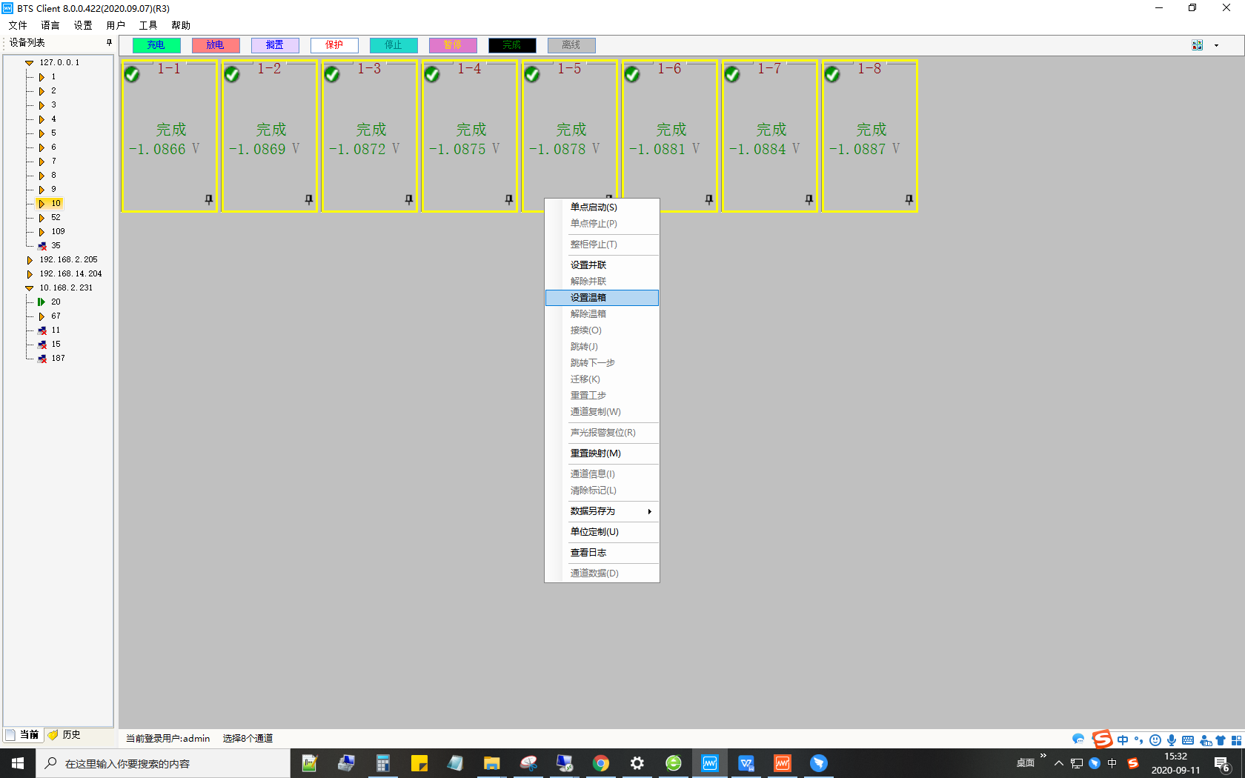Click the green checkmark on channel 1-3
The width and height of the screenshot is (1245, 778).
tap(332, 75)
